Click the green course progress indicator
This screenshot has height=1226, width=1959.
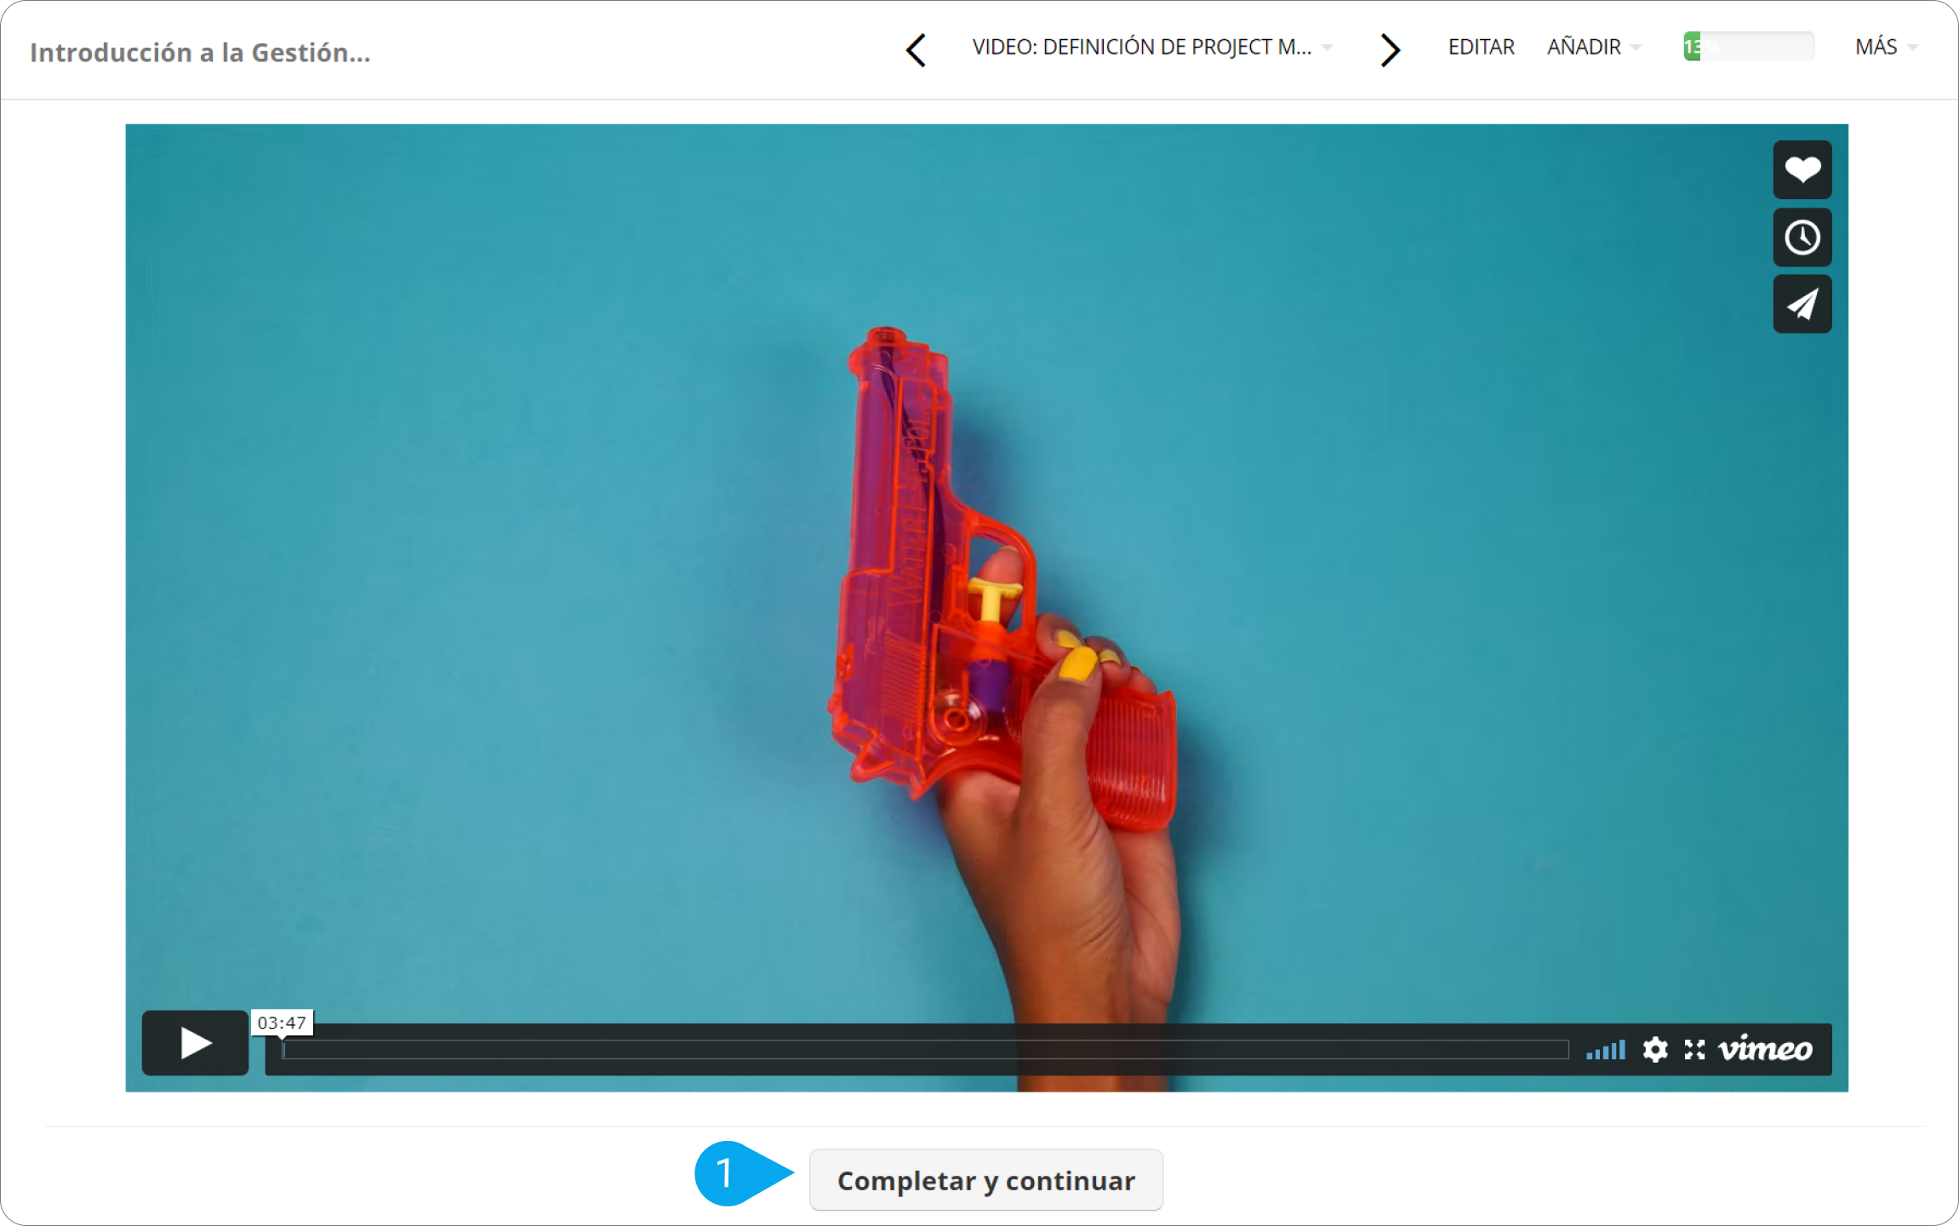pyautogui.click(x=1748, y=46)
